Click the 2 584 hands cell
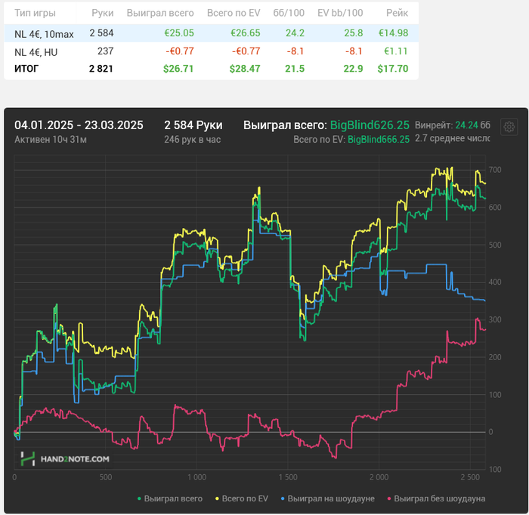 [x=101, y=33]
